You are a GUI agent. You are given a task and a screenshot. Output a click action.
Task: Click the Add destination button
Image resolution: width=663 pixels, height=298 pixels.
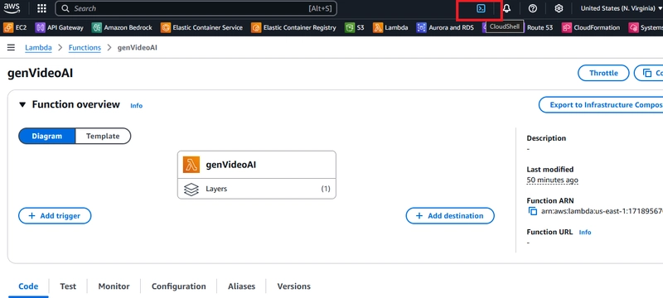click(x=450, y=216)
